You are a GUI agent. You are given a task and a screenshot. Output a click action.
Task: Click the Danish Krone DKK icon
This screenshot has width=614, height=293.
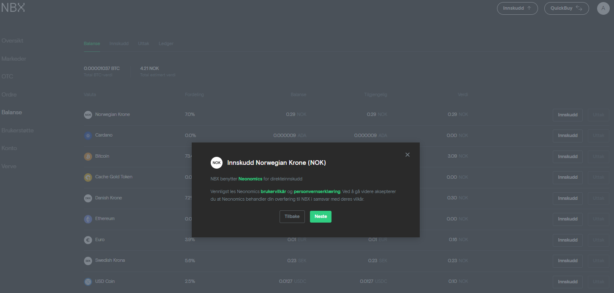88,198
